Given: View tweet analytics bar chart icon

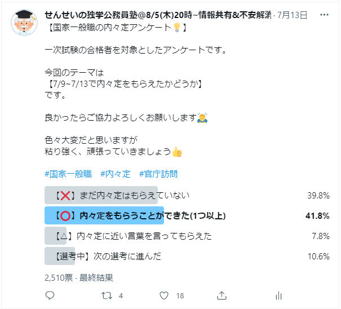Looking at the screenshot, I should 278,295.
